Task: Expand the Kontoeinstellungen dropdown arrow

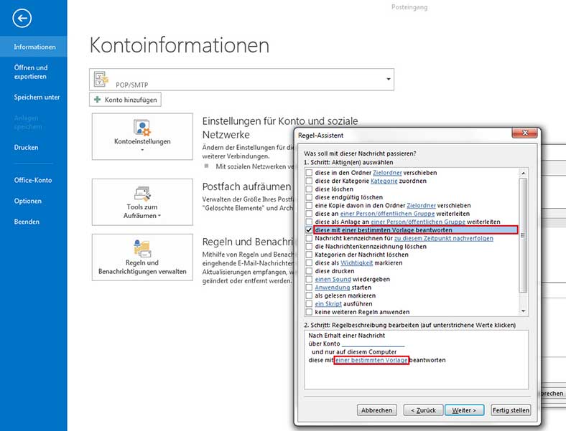Action: tap(142, 150)
